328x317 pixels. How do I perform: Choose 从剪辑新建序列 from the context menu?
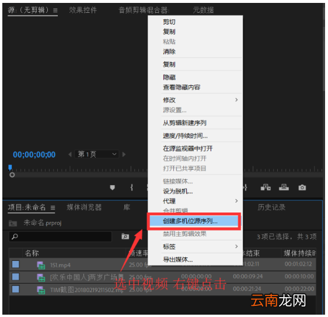click(184, 123)
